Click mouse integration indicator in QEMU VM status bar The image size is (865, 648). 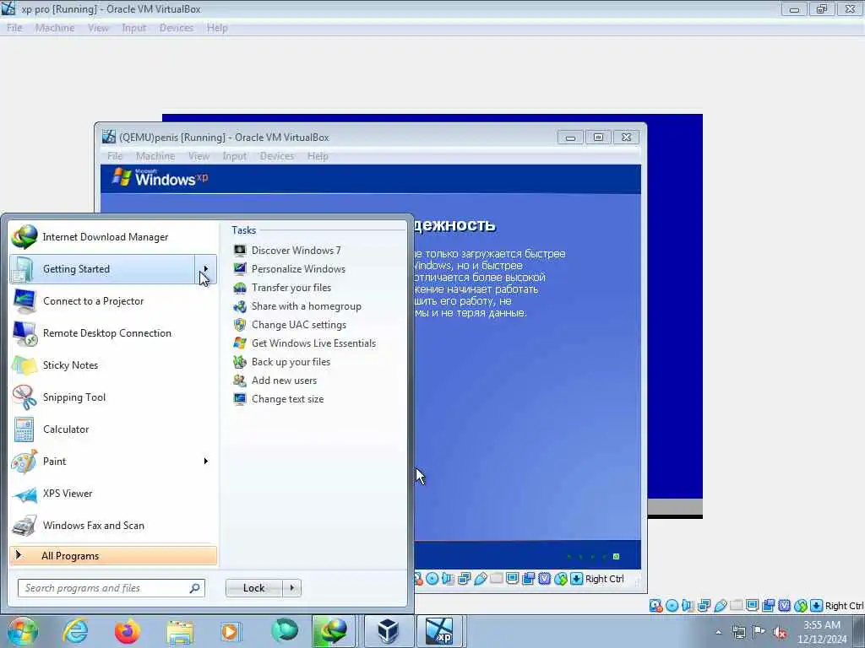pyautogui.click(x=561, y=579)
